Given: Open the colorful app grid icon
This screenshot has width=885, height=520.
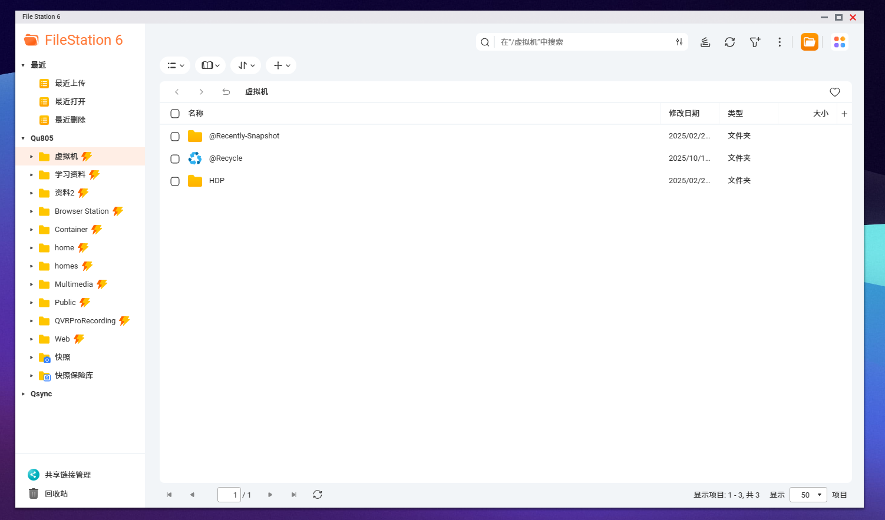Looking at the screenshot, I should coord(840,42).
